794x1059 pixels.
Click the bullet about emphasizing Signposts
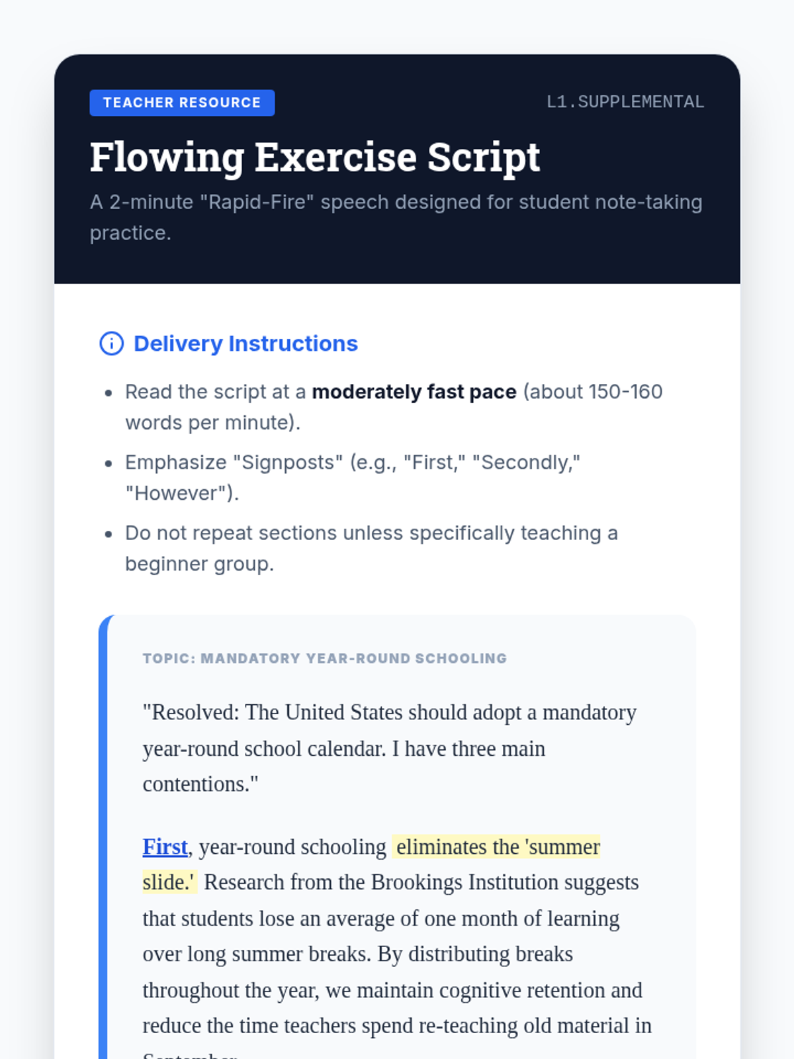click(353, 478)
